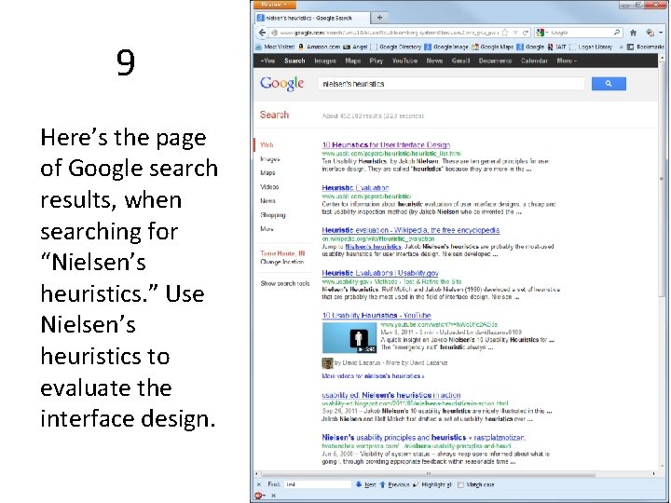Click the magnifier icon in Firefox search box
This screenshot has height=503, width=671.
[617, 32]
